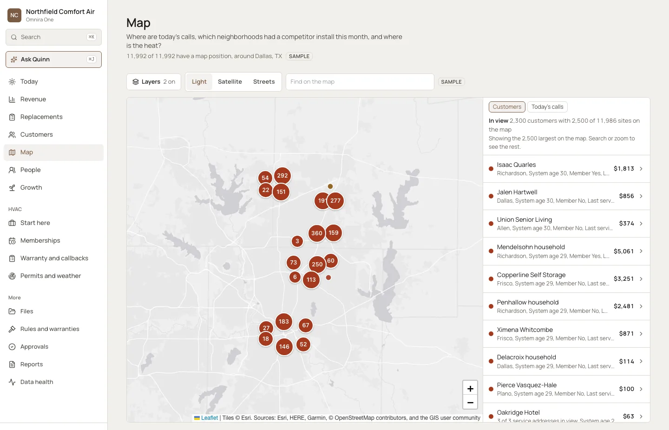Zoom out with the map minus button

click(x=470, y=402)
